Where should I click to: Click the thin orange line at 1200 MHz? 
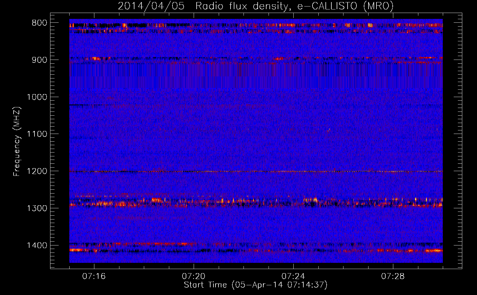click(256, 171)
